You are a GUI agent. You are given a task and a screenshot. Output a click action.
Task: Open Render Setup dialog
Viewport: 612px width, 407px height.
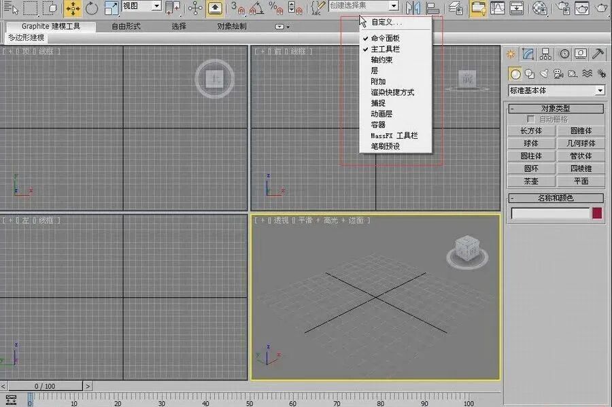pyautogui.click(x=562, y=8)
